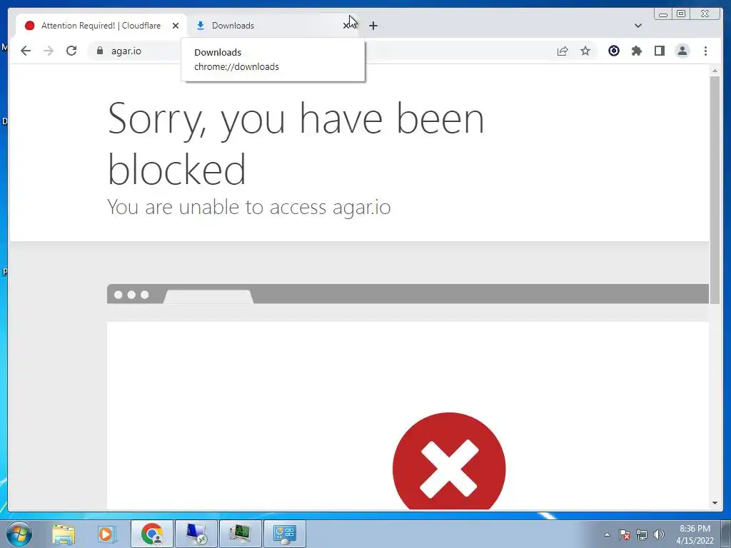The width and height of the screenshot is (731, 548).
Task: Open the Control Panel taskbar icon
Action: 284,534
